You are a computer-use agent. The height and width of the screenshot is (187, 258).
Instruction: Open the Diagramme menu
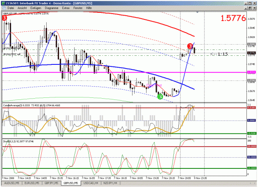52,8
